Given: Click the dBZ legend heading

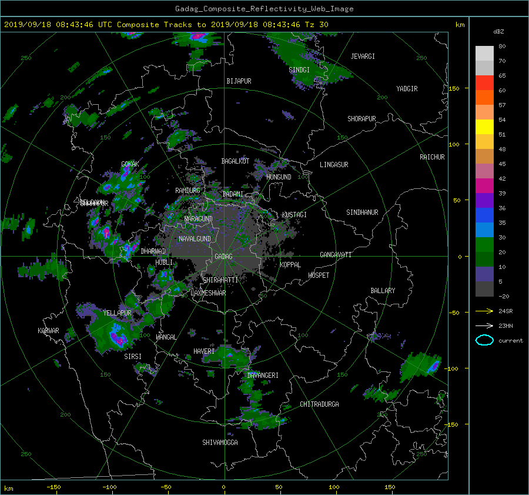Looking at the screenshot, I should click(498, 32).
